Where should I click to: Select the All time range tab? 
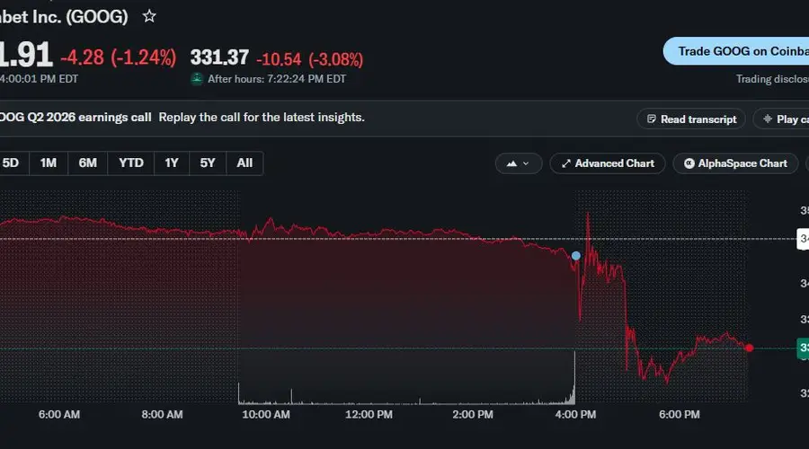click(244, 163)
